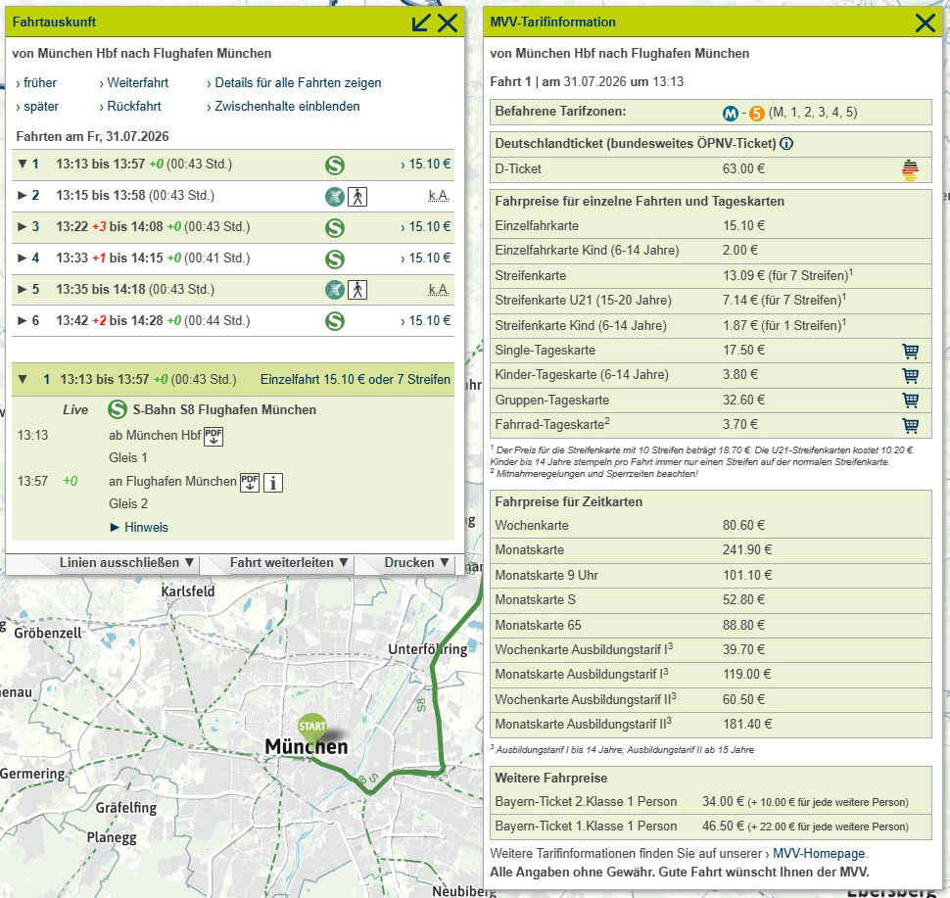
Task: Click the regional train icon in trip 5 row
Action: click(334, 290)
